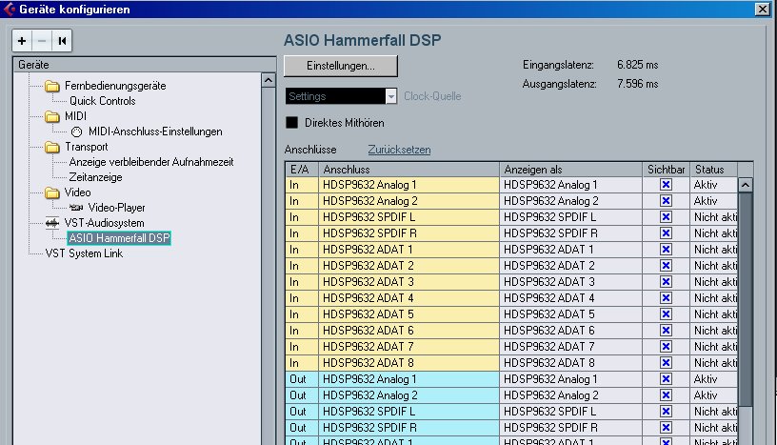The height and width of the screenshot is (445, 777).
Task: Click Out cell of Analog 1 row
Action: pyautogui.click(x=302, y=379)
